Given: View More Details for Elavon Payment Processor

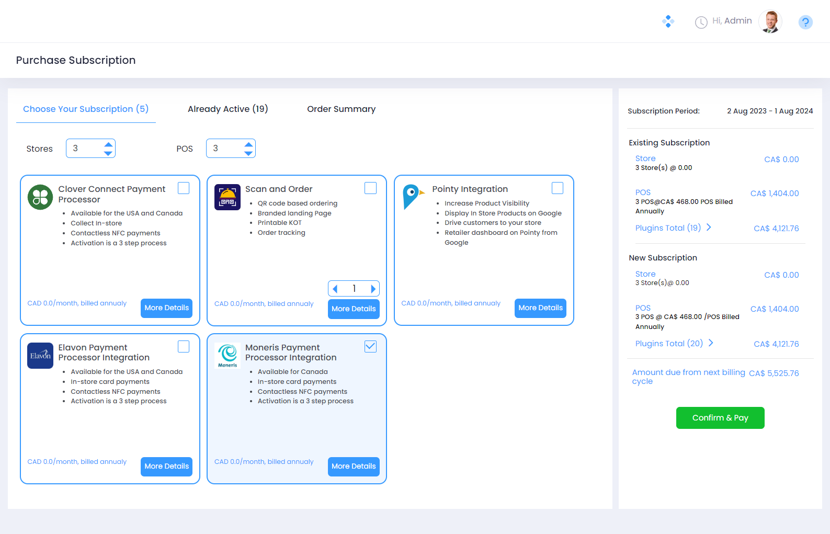Looking at the screenshot, I should coord(166,467).
